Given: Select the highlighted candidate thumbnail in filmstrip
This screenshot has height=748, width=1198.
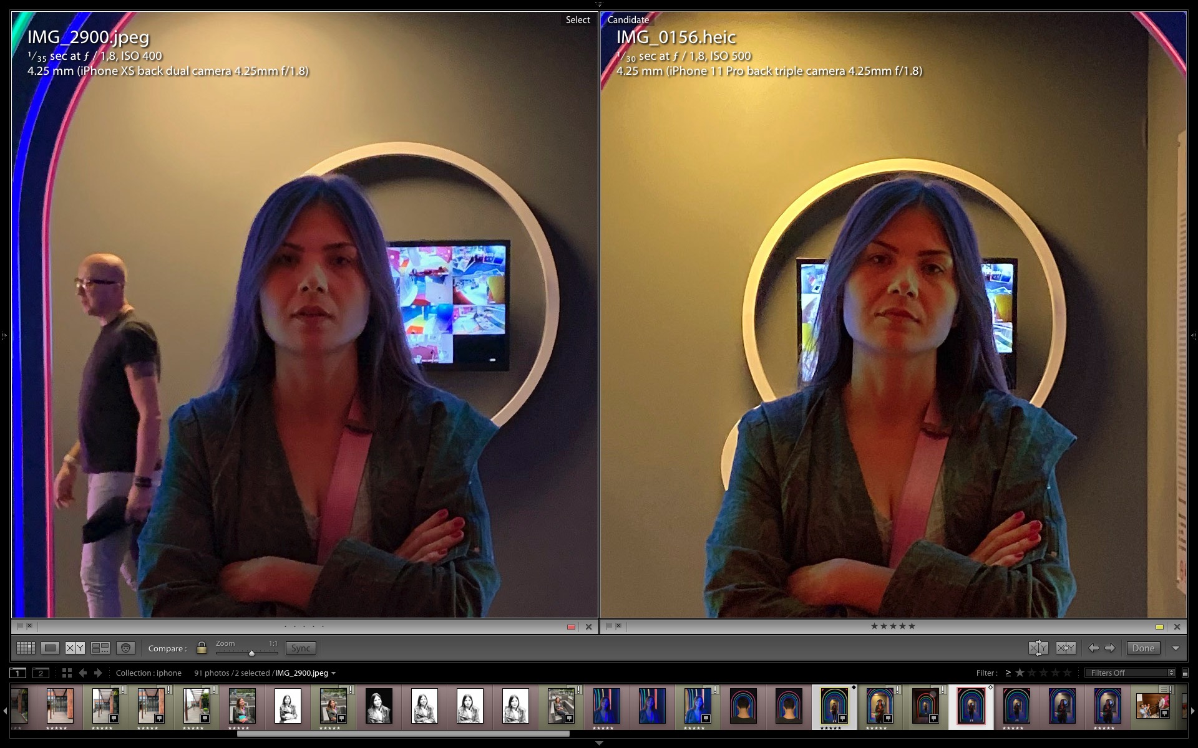Looking at the screenshot, I should pos(834,706).
